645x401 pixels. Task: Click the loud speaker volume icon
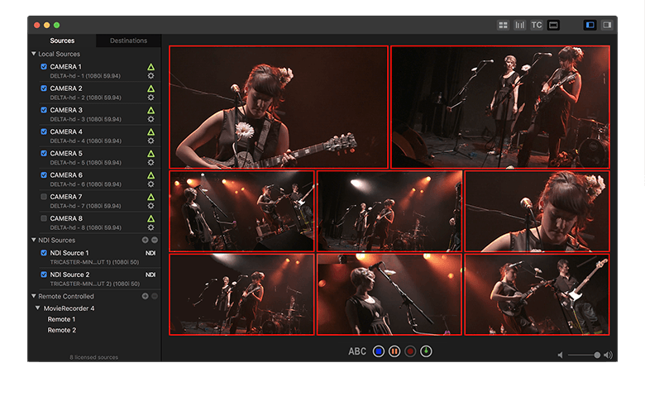pos(608,355)
